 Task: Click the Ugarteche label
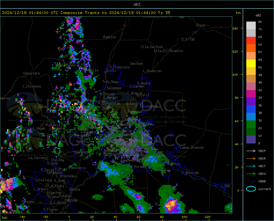pyautogui.click(x=82, y=152)
